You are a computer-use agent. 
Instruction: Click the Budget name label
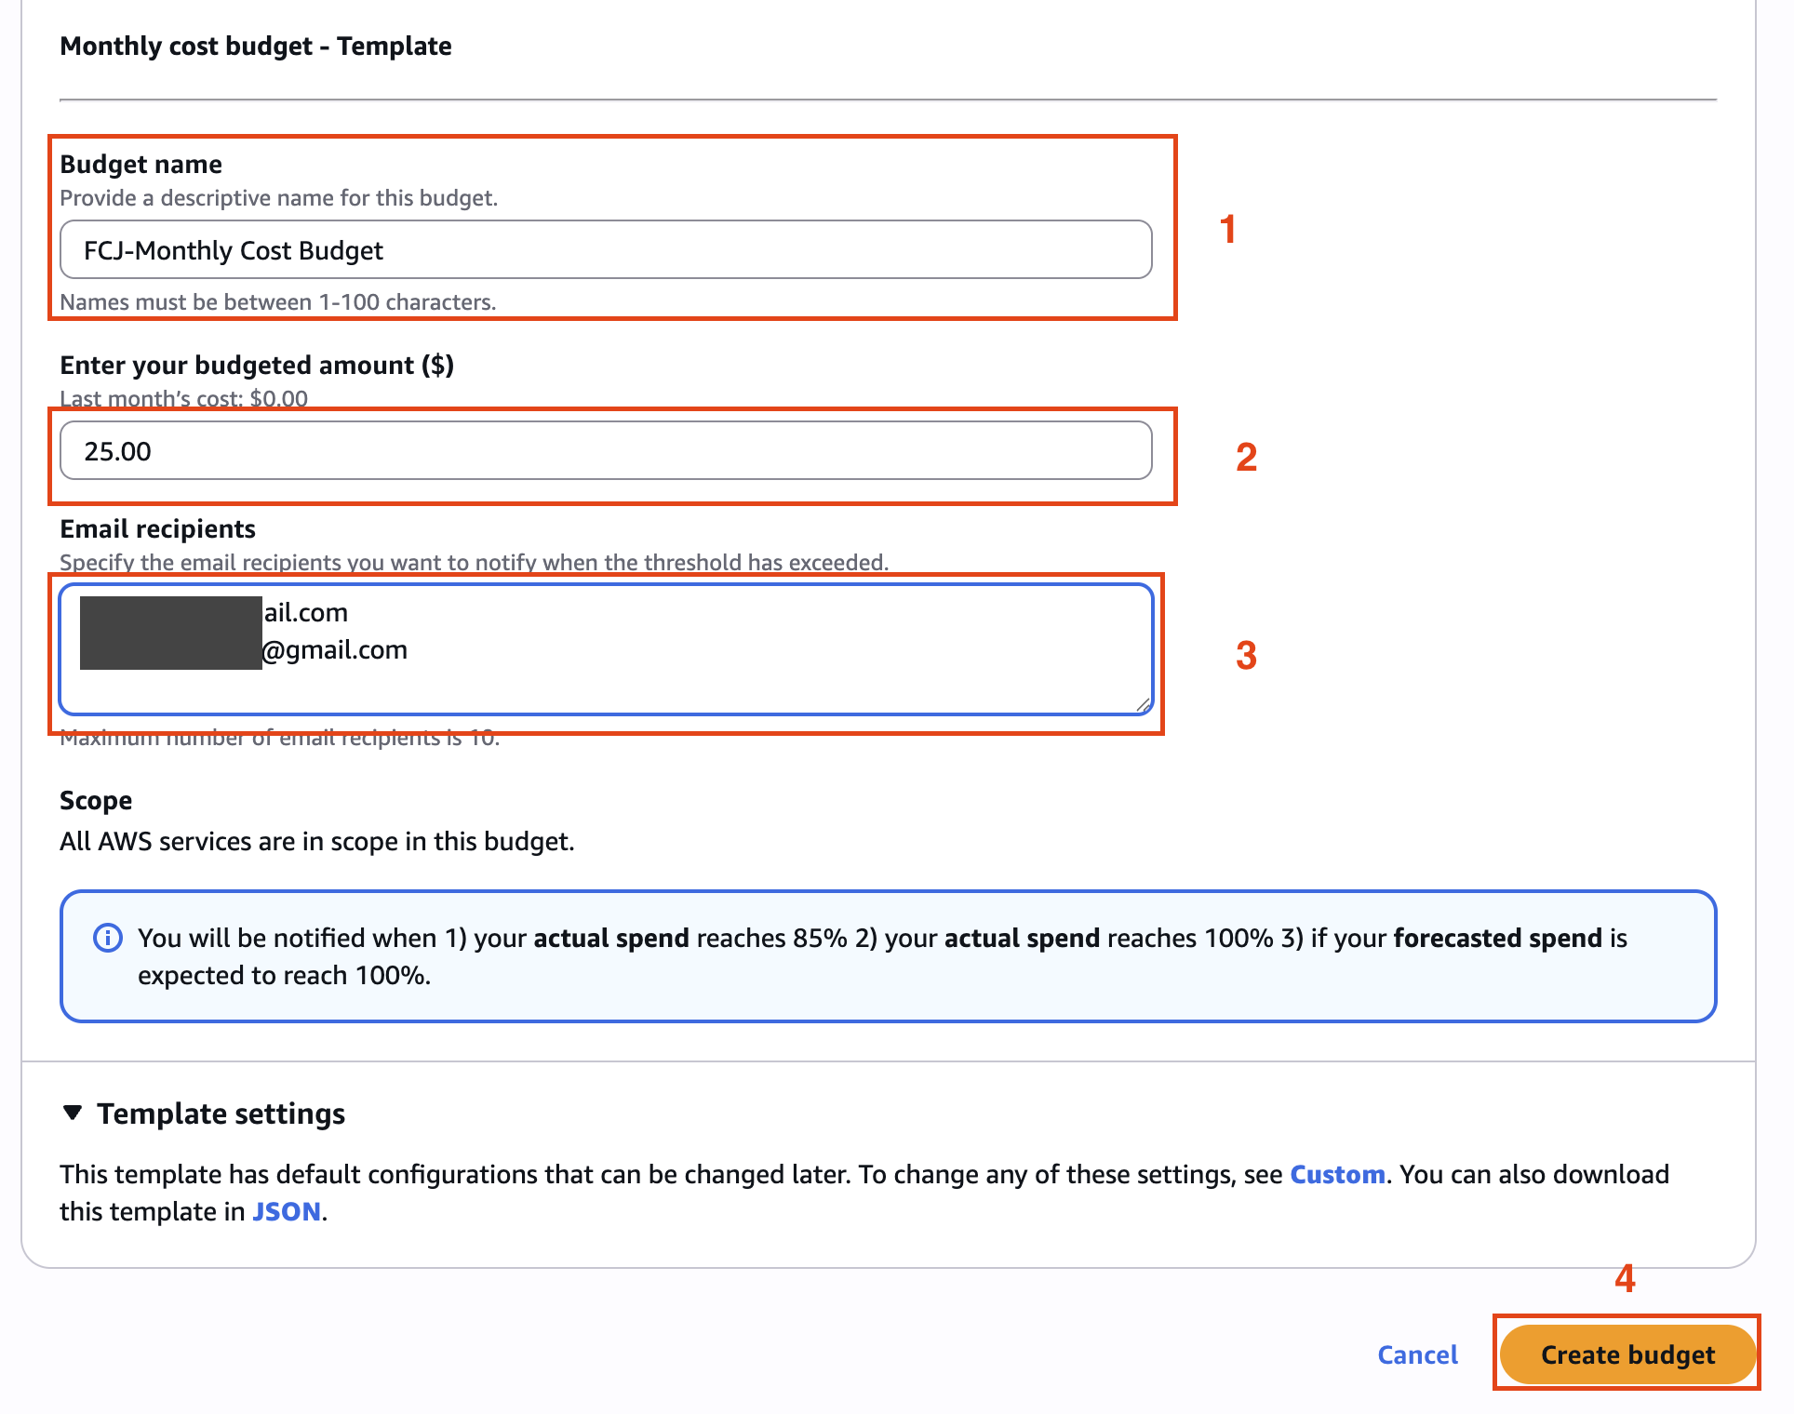[141, 165]
